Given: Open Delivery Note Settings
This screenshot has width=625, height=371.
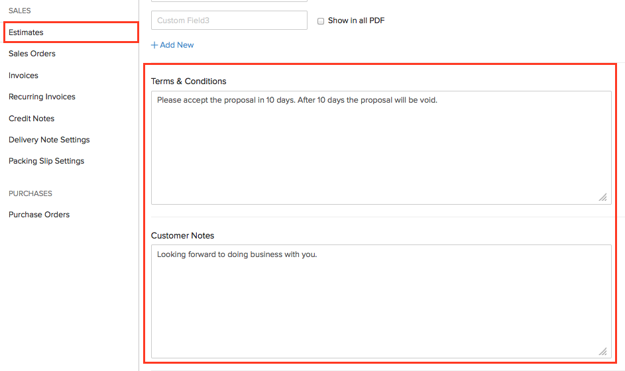Looking at the screenshot, I should click(x=49, y=140).
